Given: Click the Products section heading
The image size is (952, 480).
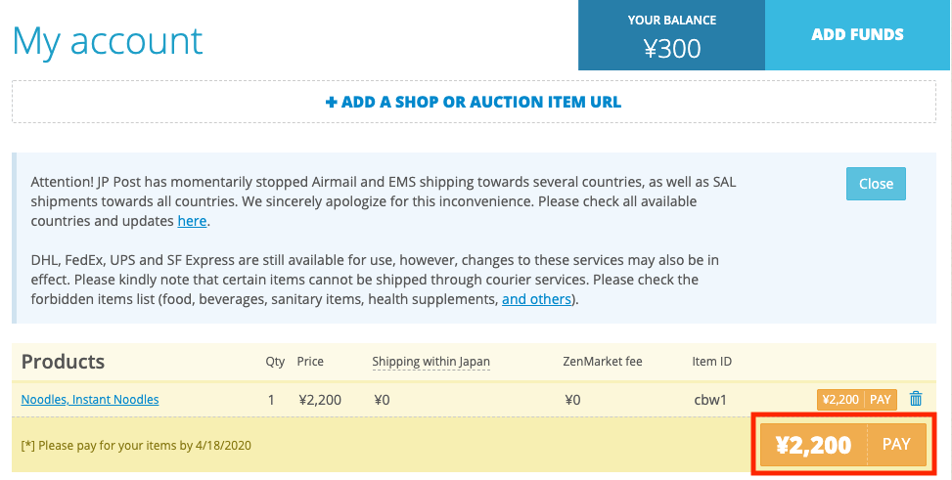Looking at the screenshot, I should pyautogui.click(x=64, y=362).
